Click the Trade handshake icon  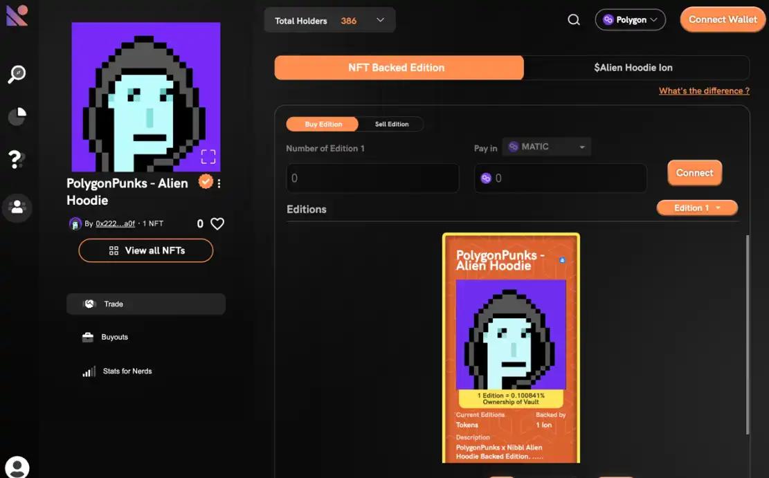[x=89, y=304]
